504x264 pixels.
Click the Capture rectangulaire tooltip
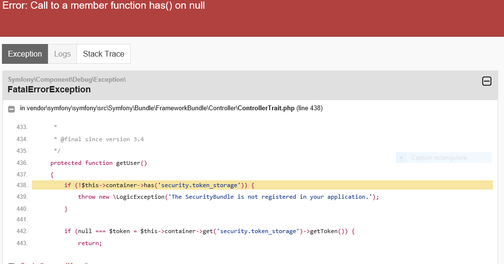pos(444,158)
